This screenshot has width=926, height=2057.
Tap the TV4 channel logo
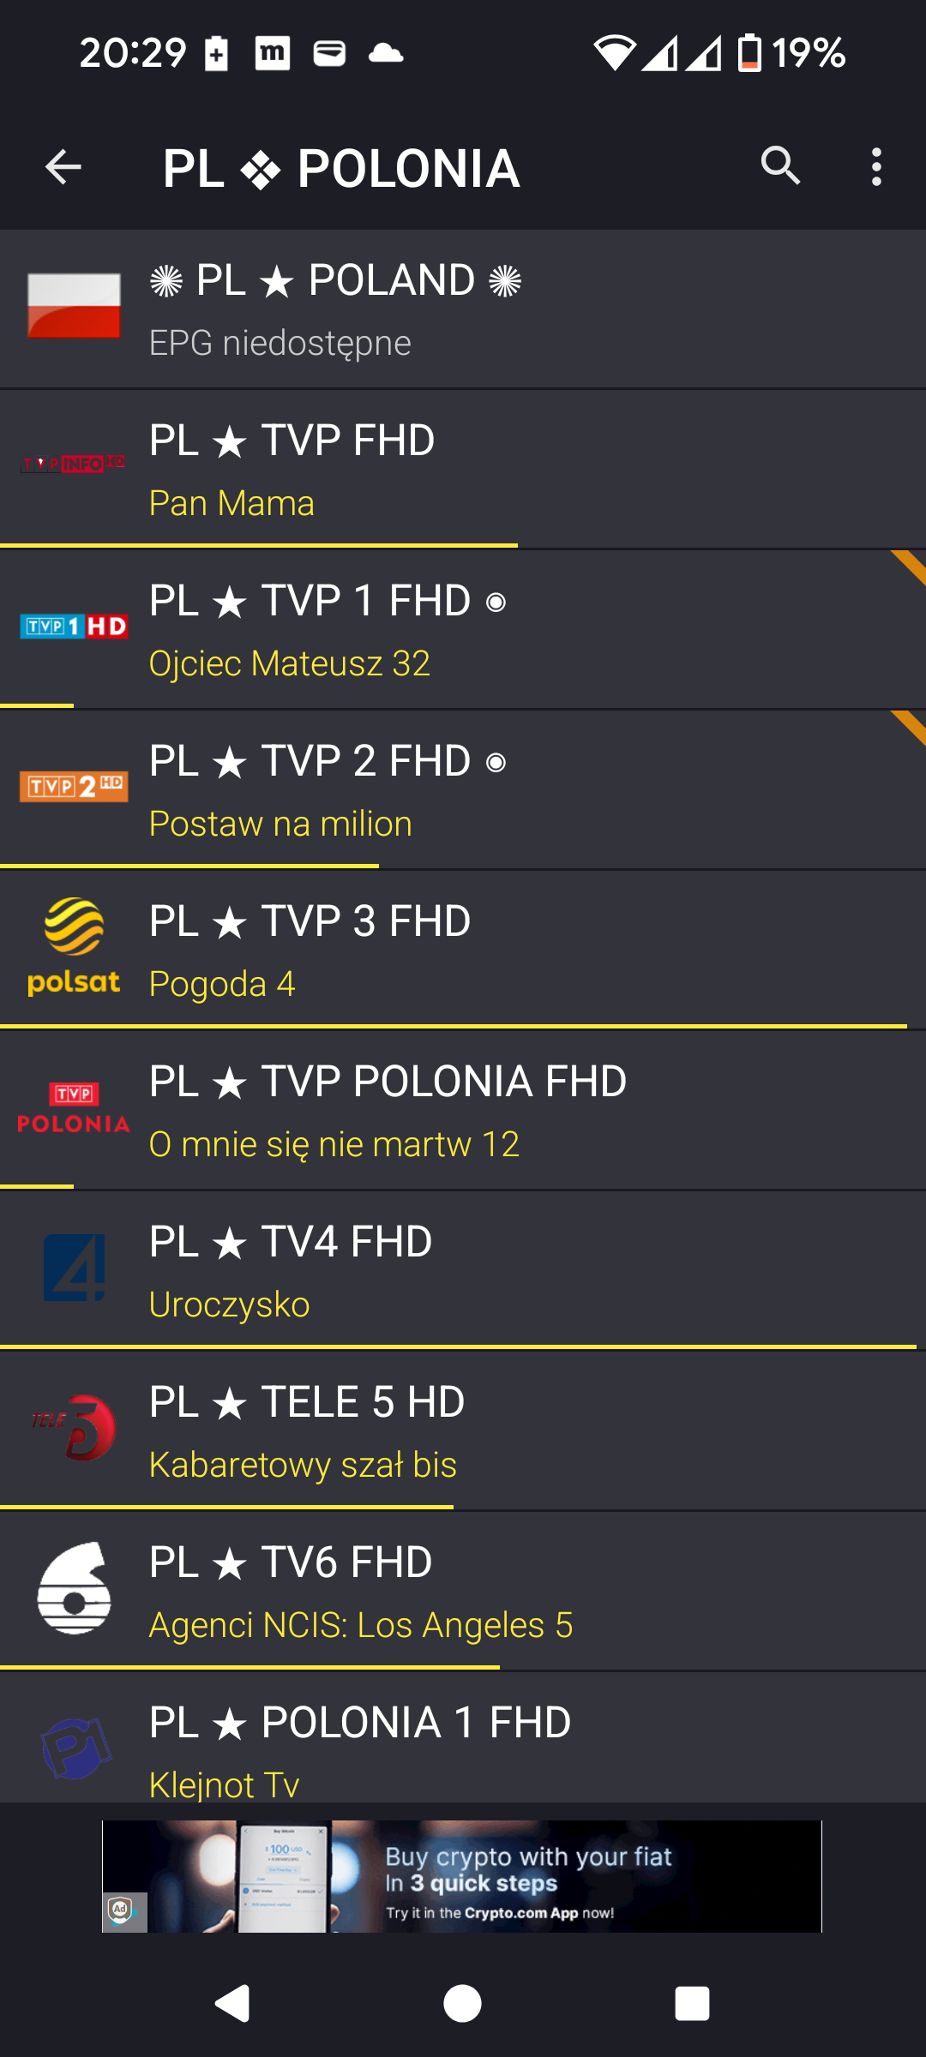74,1267
